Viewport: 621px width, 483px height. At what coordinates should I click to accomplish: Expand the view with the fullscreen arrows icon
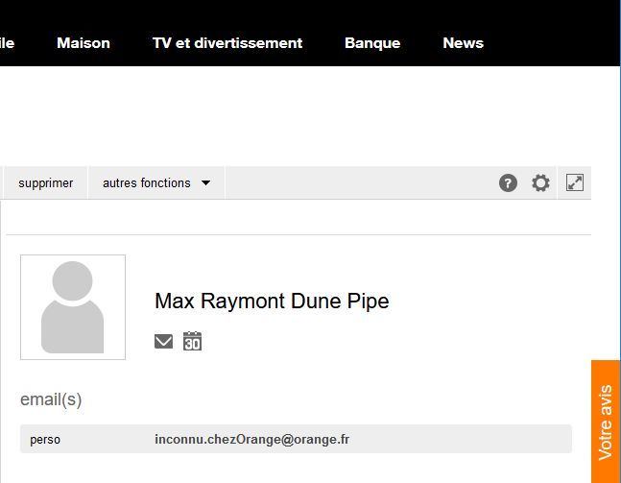tap(575, 182)
